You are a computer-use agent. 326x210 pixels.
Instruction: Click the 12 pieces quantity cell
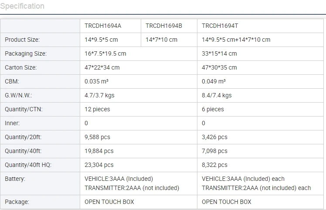(97, 109)
